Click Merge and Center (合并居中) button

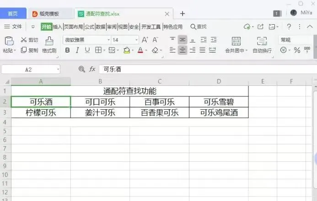tap(236, 45)
